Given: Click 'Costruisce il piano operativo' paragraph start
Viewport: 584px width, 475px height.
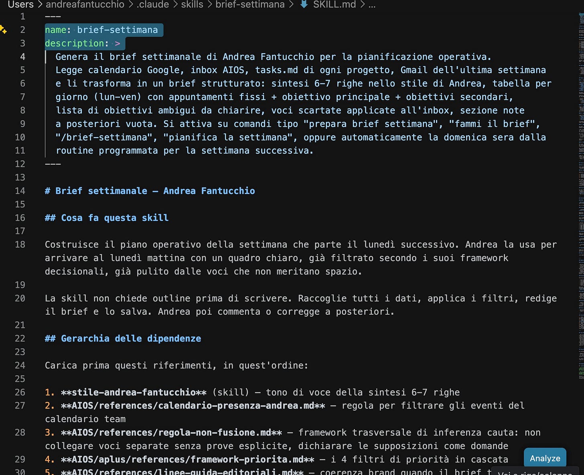Looking at the screenshot, I should point(123,245).
